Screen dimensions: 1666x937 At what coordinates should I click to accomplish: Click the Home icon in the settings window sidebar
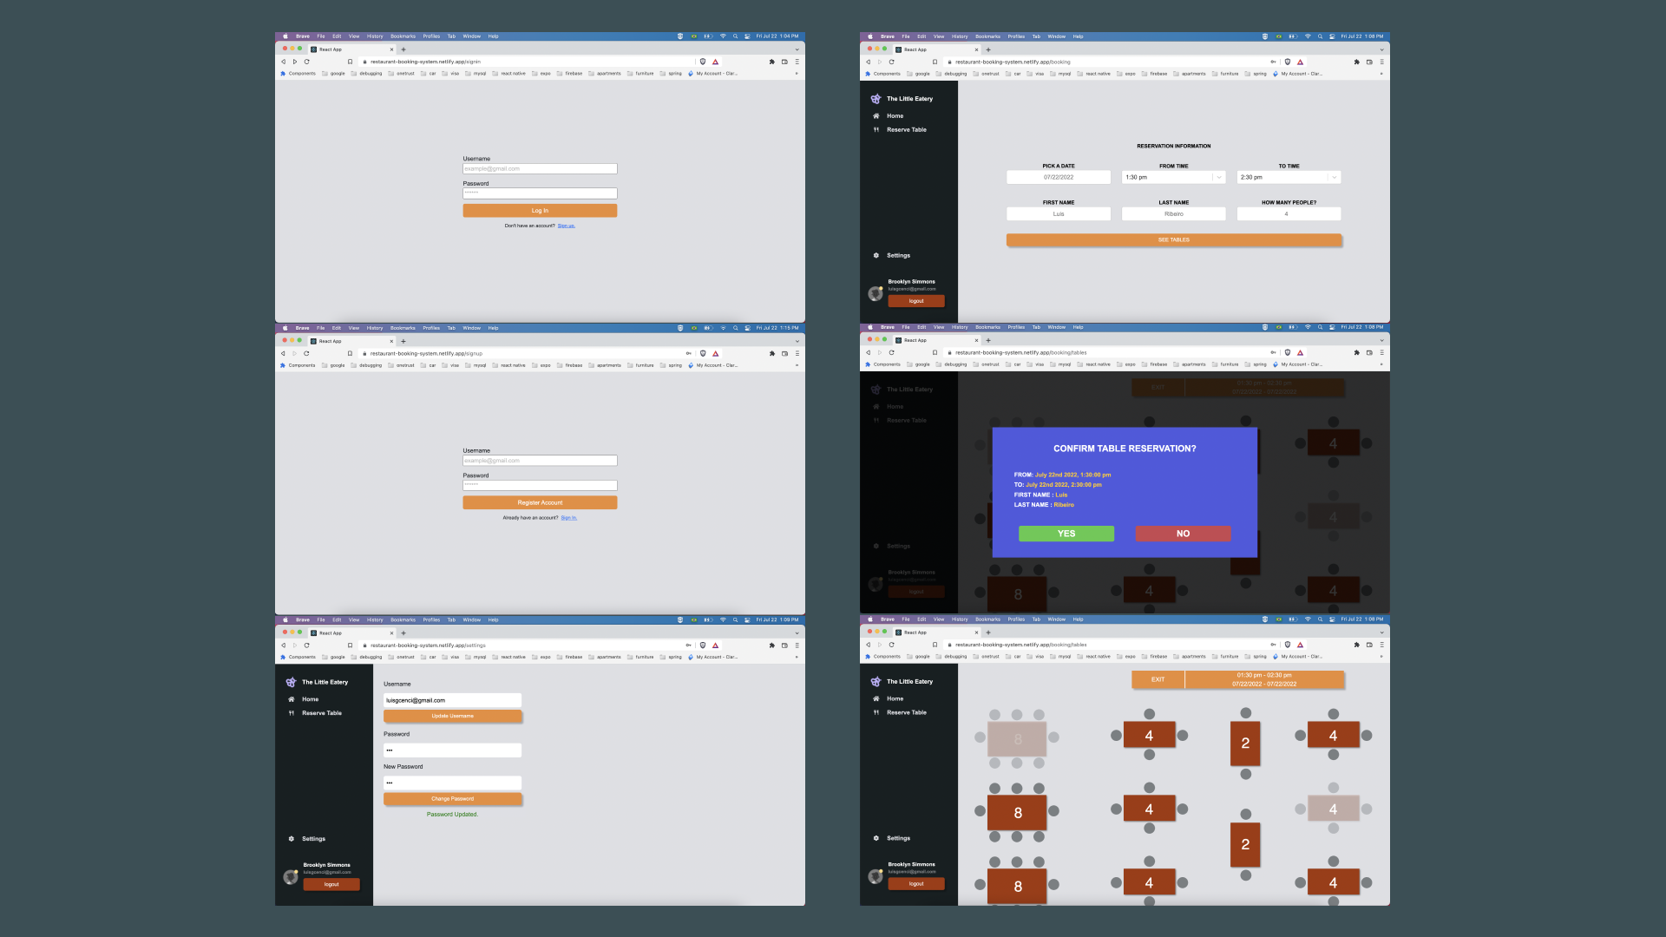click(x=292, y=699)
